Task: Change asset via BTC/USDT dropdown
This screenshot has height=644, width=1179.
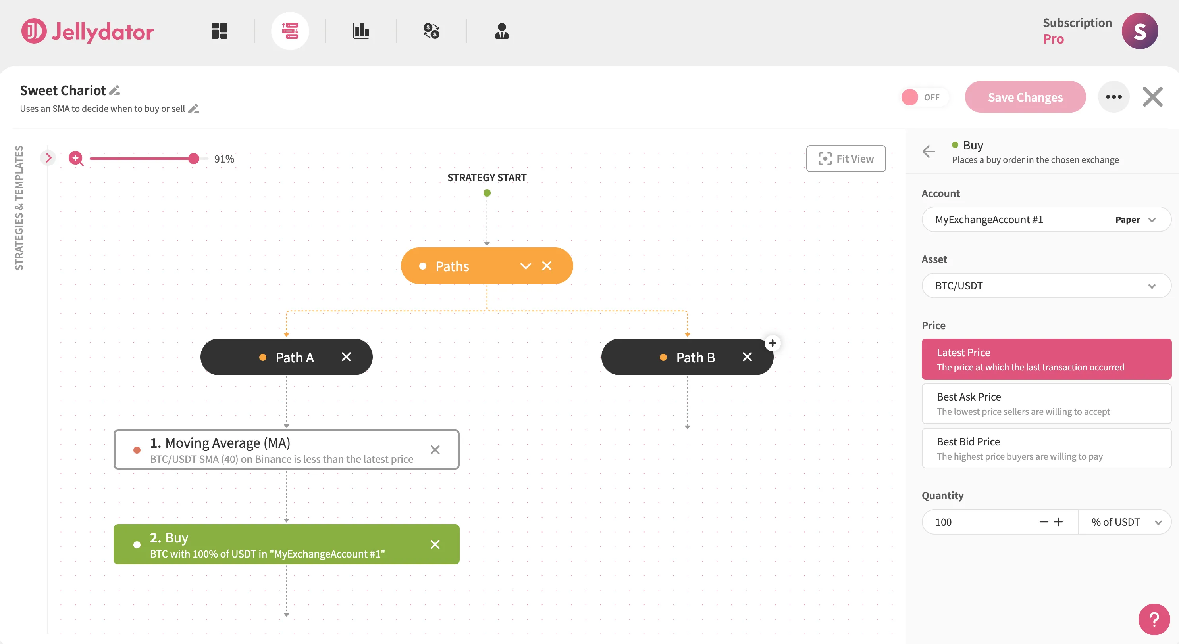Action: (1046, 285)
